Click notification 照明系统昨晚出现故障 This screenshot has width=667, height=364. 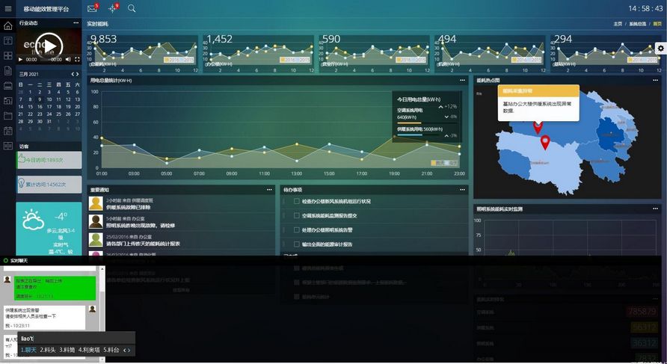[x=141, y=226]
